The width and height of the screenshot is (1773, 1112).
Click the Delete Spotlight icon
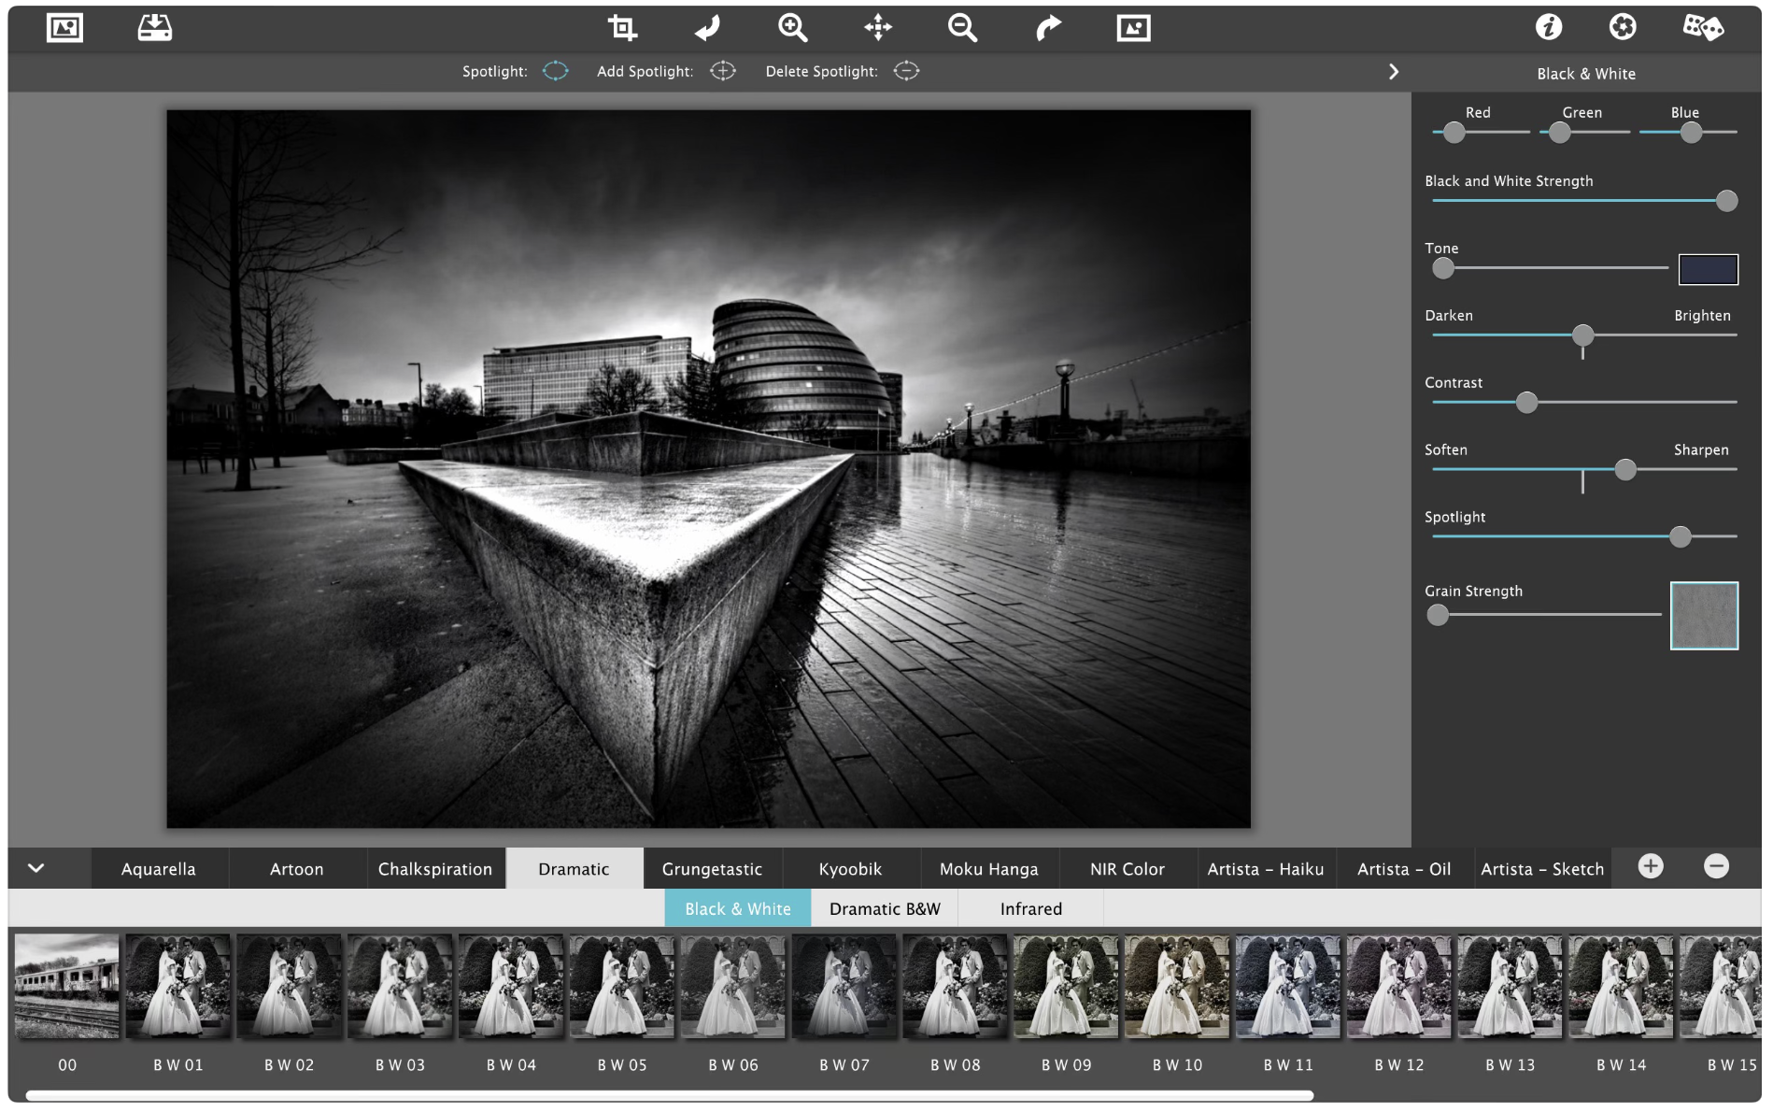pos(906,71)
